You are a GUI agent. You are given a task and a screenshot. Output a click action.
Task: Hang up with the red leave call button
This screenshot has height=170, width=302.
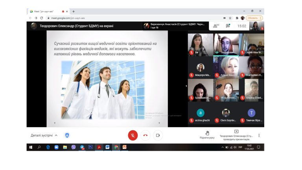[x=145, y=135]
